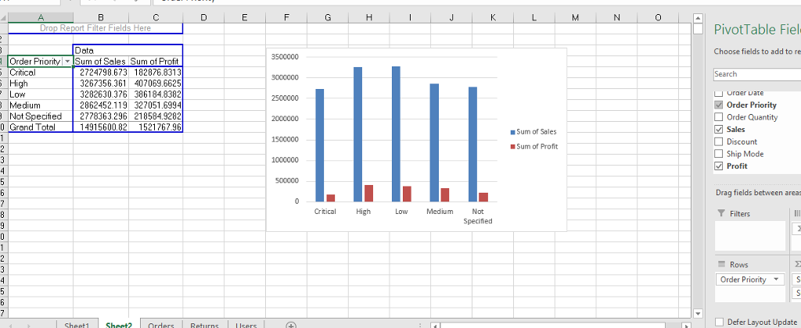Select the Data header cell
Image resolution: width=801 pixels, height=328 pixels.
[101, 51]
